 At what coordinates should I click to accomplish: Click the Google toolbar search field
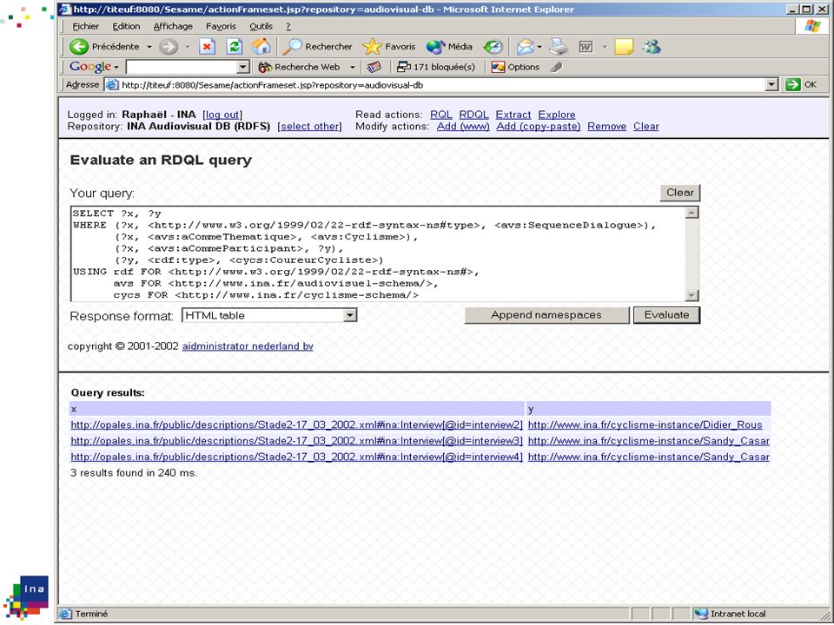tap(181, 67)
